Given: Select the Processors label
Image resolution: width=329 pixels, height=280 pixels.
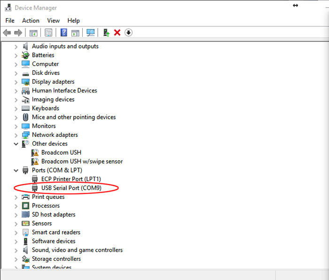Looking at the screenshot, I should [x=46, y=206].
